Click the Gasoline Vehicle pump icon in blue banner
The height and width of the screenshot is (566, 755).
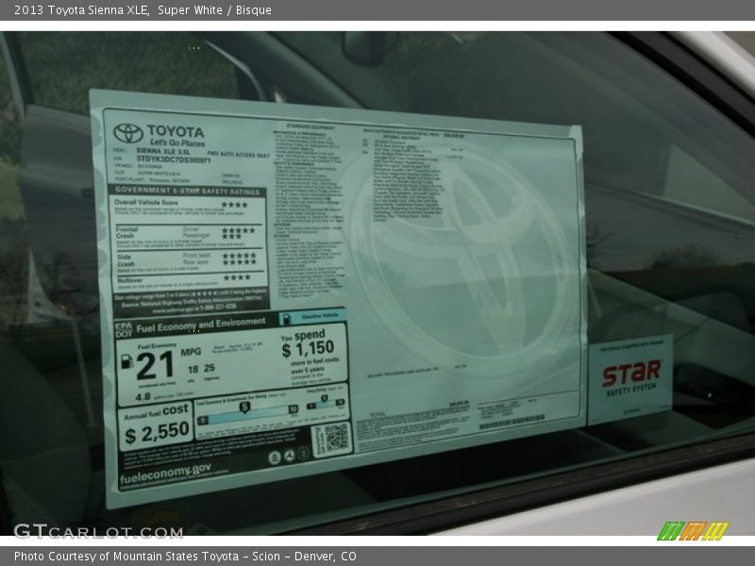click(x=287, y=316)
